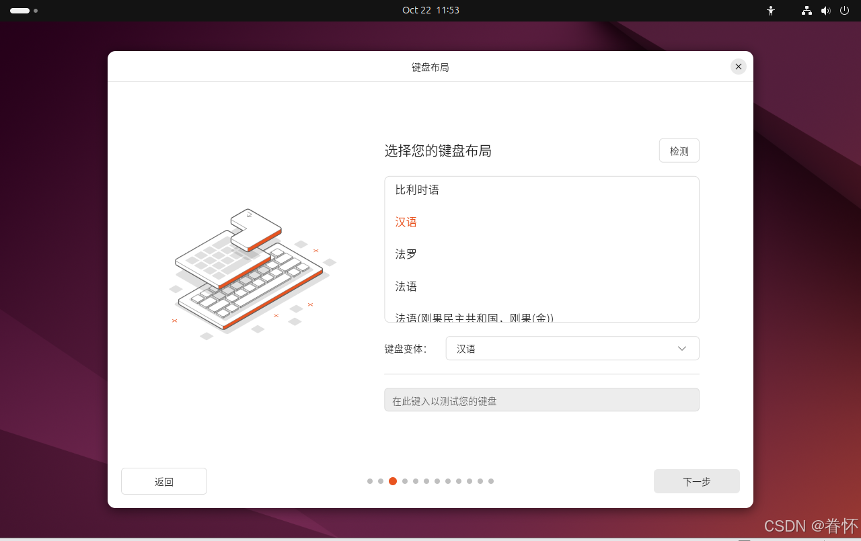Select 法罗 in the layout list
This screenshot has height=541, width=861.
coord(541,255)
